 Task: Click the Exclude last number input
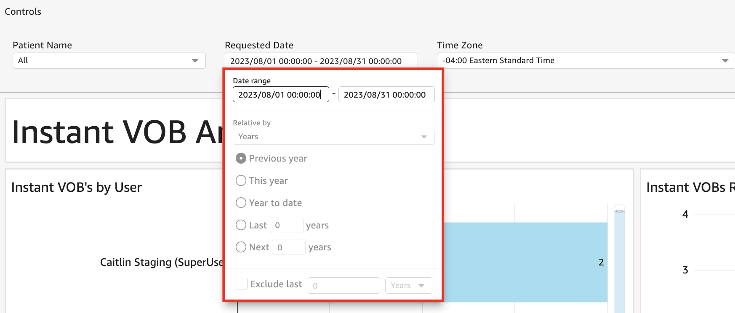coord(344,285)
